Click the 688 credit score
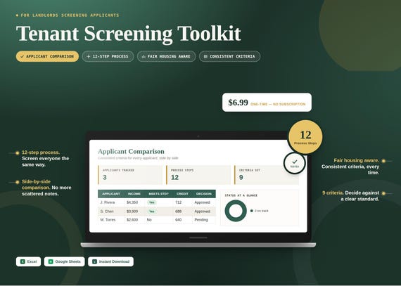This screenshot has height=286, width=401. pyautogui.click(x=178, y=212)
